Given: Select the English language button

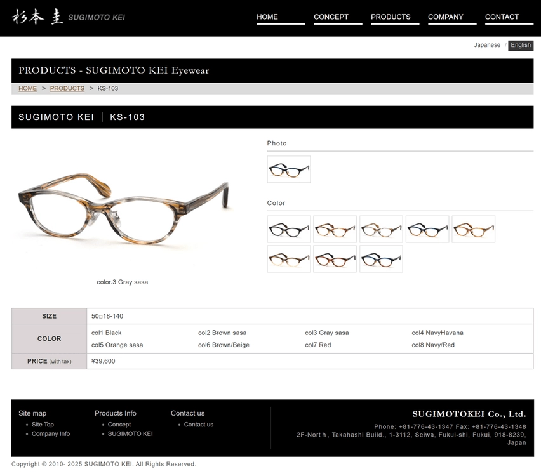Looking at the screenshot, I should tap(521, 45).
